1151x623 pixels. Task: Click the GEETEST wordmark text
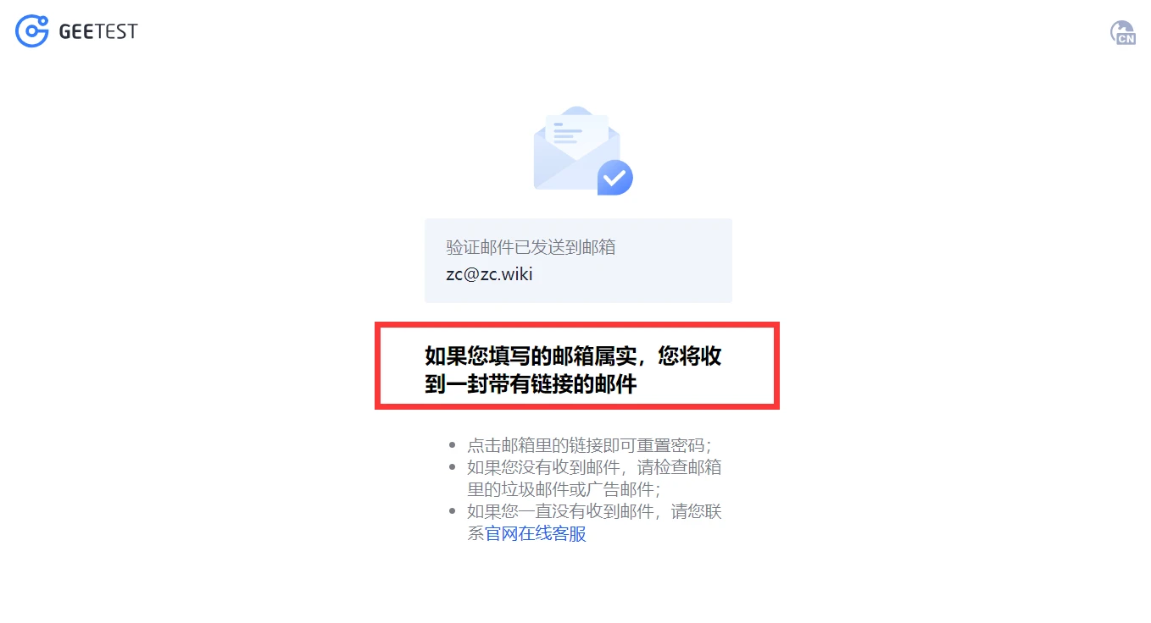tap(98, 32)
